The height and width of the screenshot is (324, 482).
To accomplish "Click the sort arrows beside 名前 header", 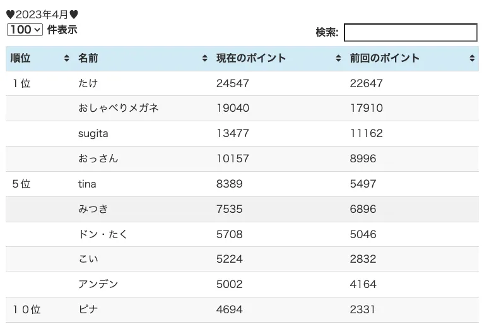I will tap(204, 59).
